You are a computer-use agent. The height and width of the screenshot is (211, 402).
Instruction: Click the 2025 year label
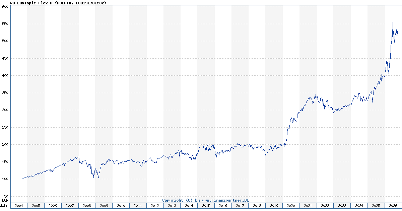376,206
